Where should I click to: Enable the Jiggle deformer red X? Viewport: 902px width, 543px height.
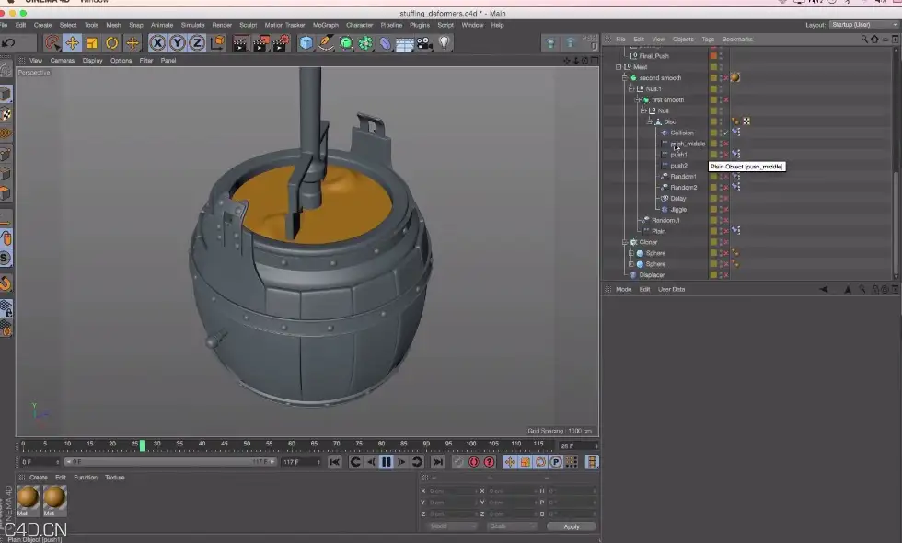[x=726, y=210]
